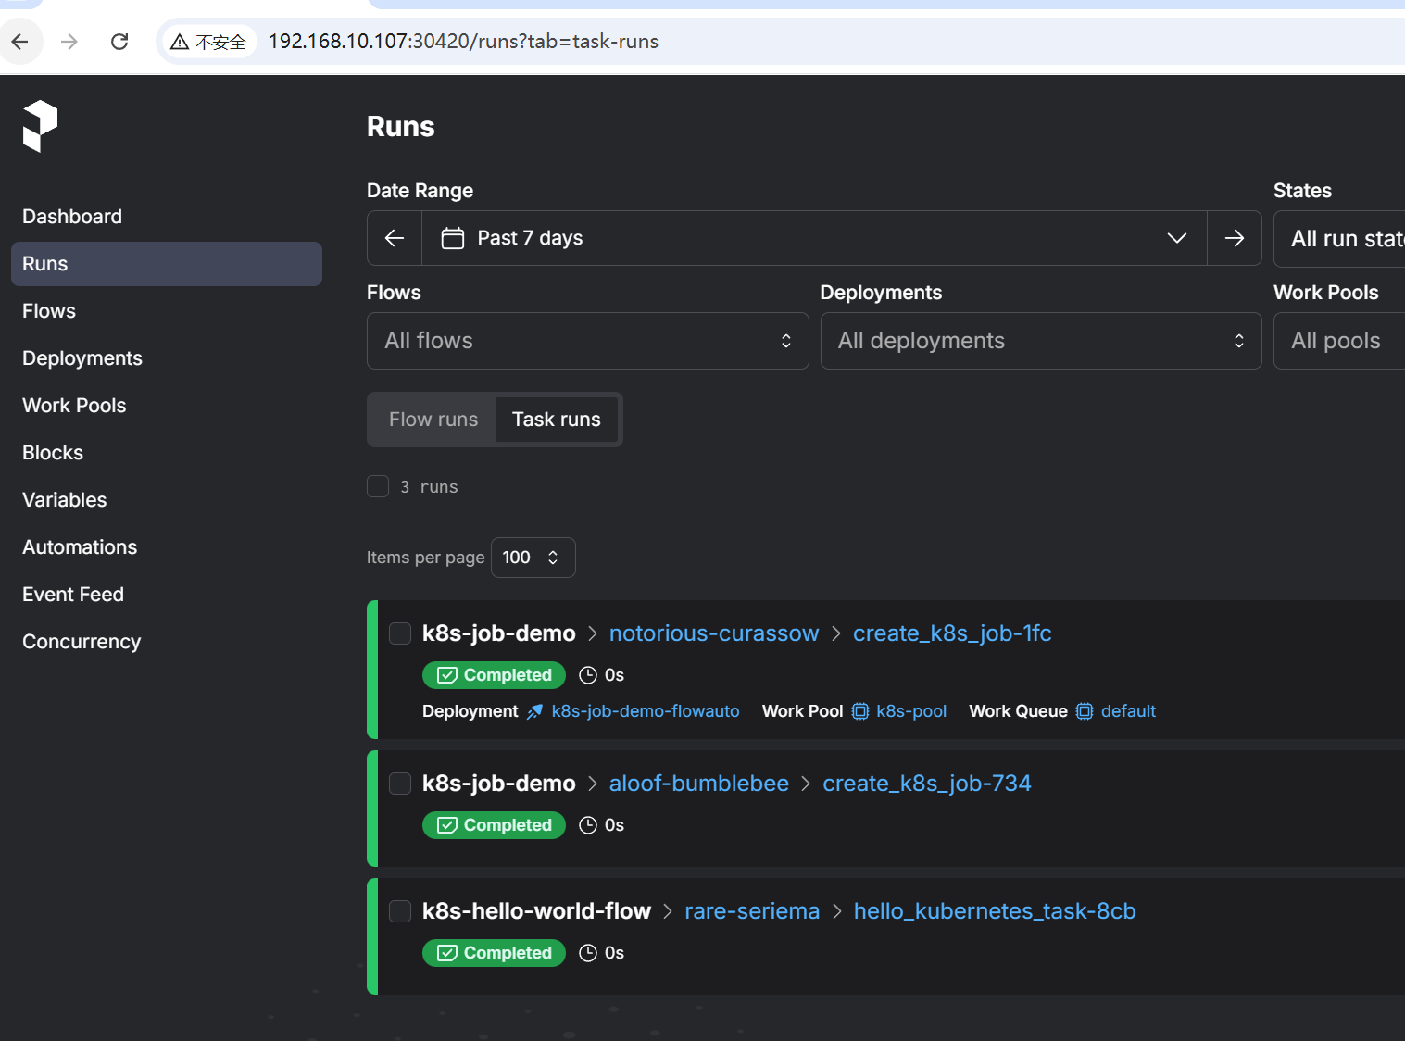Click the not-secure warning badge
1405x1041 pixels.
[x=208, y=42]
